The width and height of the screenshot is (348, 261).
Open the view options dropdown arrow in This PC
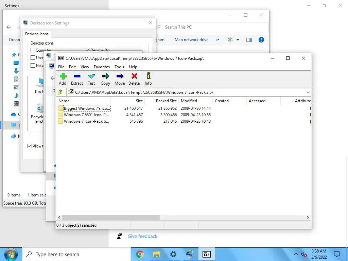click(238, 40)
